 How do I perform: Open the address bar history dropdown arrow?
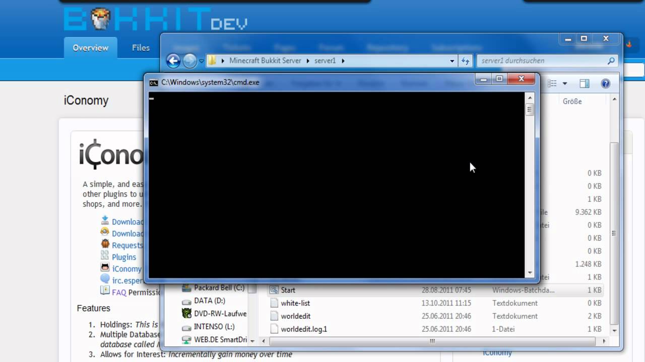pos(452,60)
